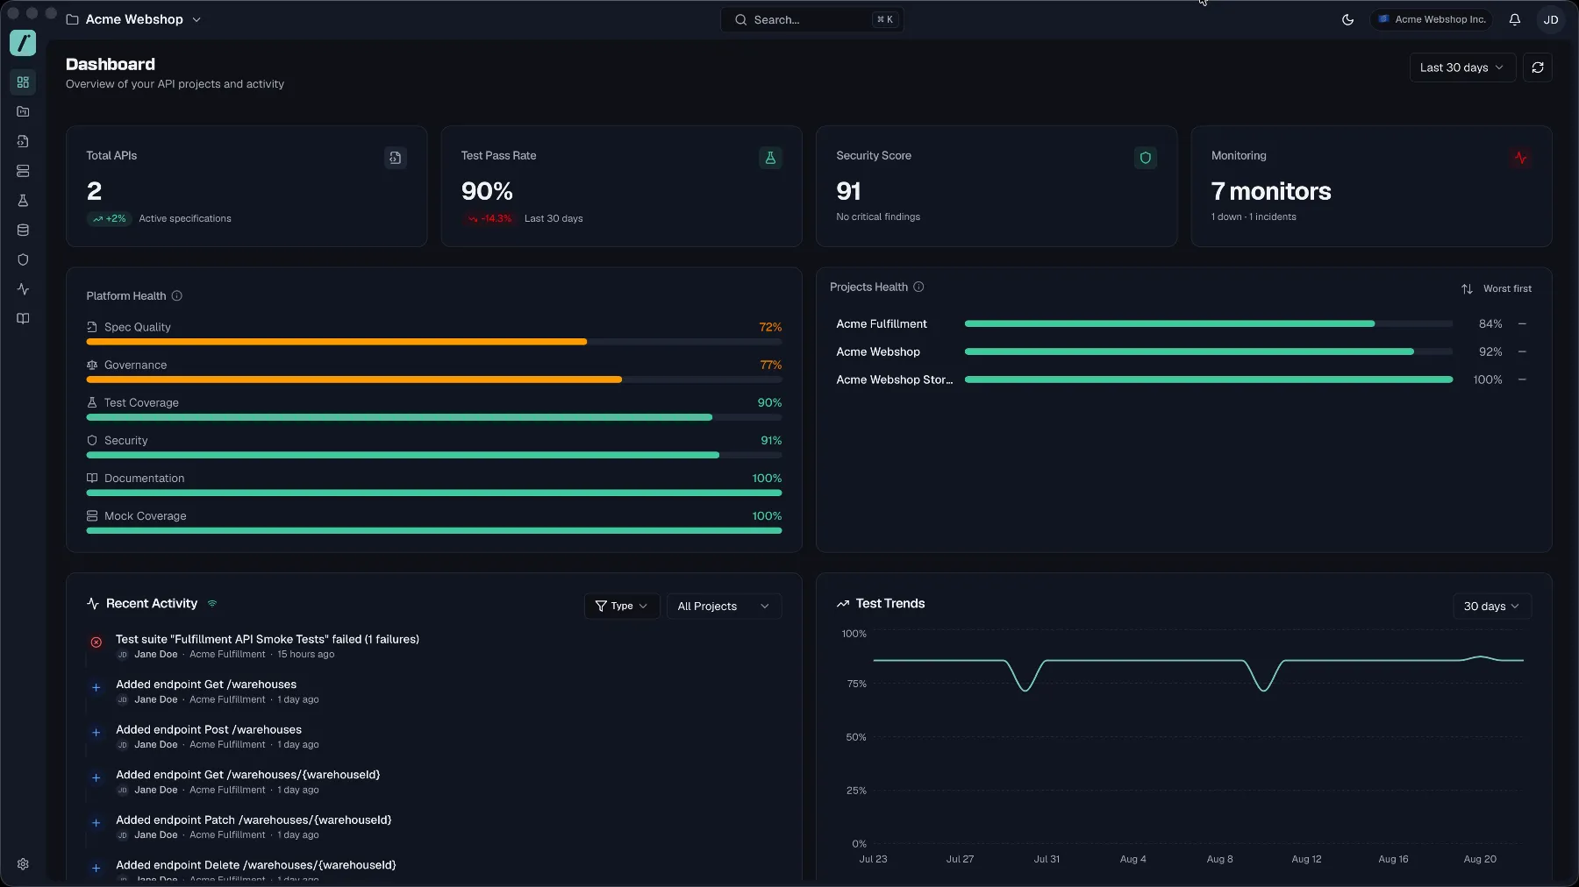Click the Recent Activity heading
This screenshot has height=887, width=1579.
pos(152,604)
